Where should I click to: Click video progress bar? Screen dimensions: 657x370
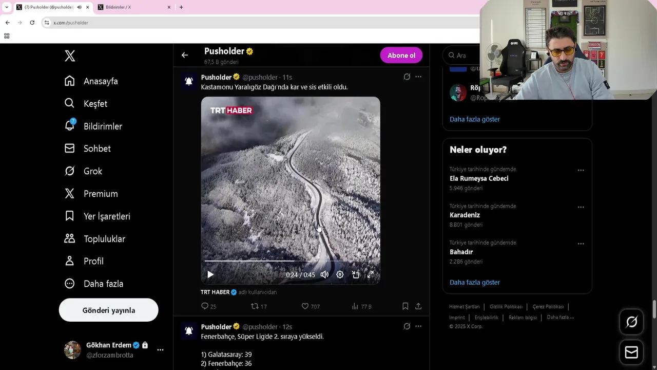[291, 261]
